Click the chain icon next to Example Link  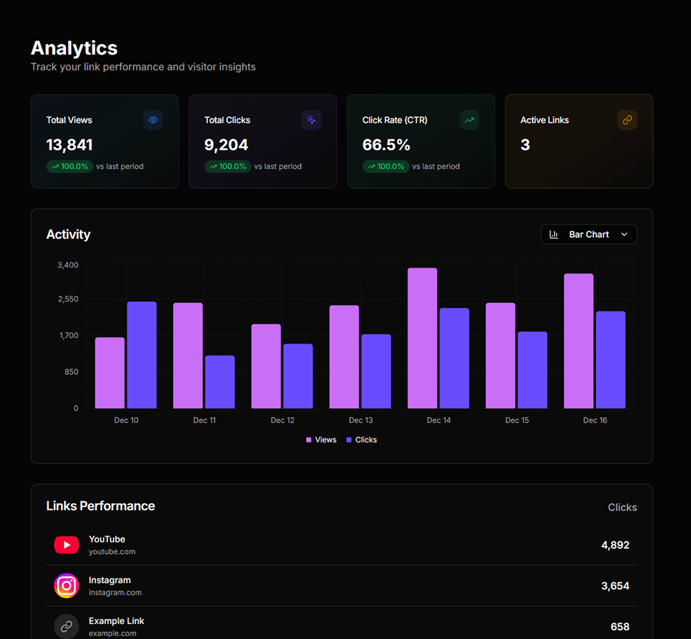coord(66,626)
